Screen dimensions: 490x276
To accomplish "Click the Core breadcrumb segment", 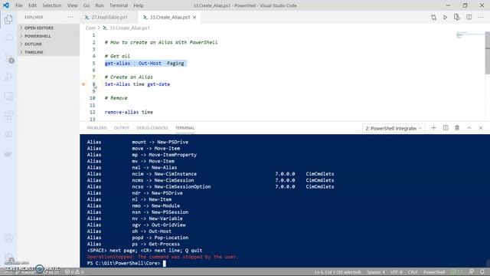I will tap(90, 28).
